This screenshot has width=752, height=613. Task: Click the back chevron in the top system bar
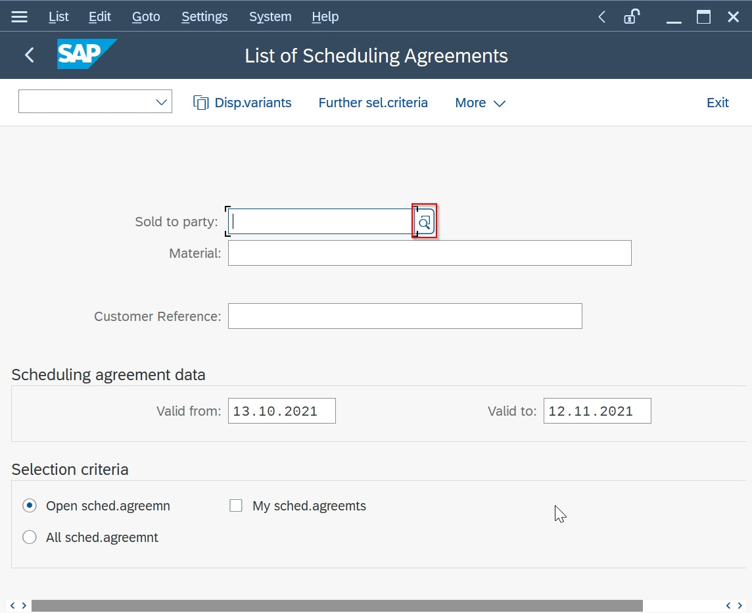[x=601, y=16]
